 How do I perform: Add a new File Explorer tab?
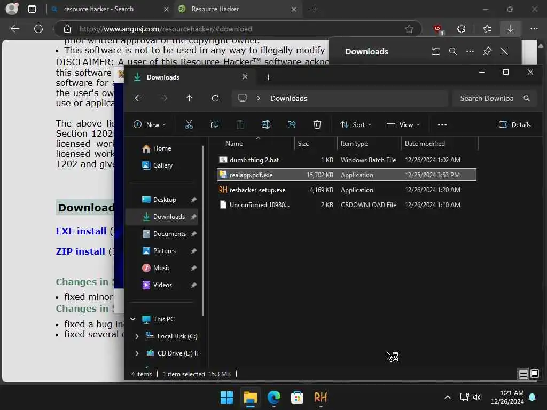pyautogui.click(x=268, y=77)
